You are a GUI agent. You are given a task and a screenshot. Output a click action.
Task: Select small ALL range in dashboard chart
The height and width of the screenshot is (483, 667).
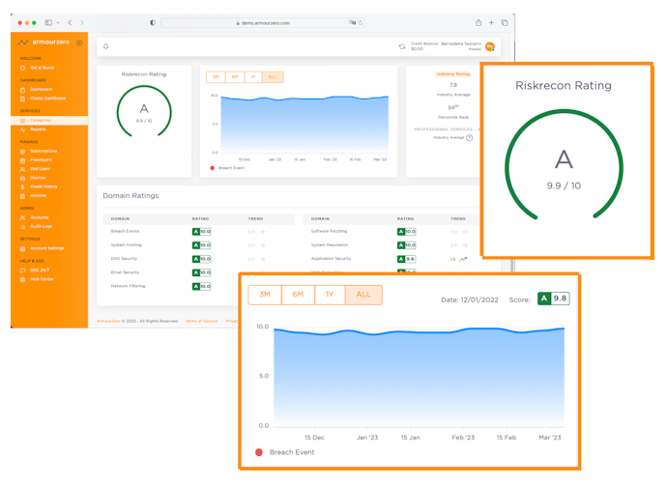(x=273, y=77)
